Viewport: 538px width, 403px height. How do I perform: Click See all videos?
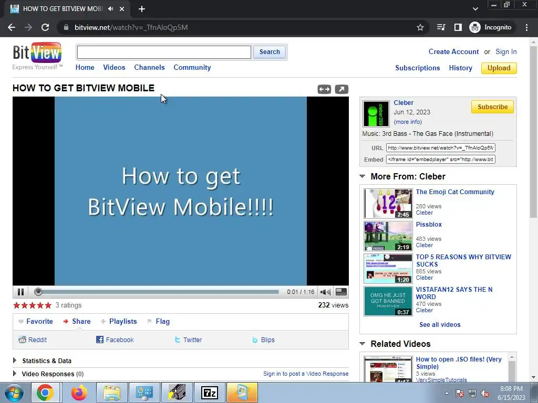(440, 324)
